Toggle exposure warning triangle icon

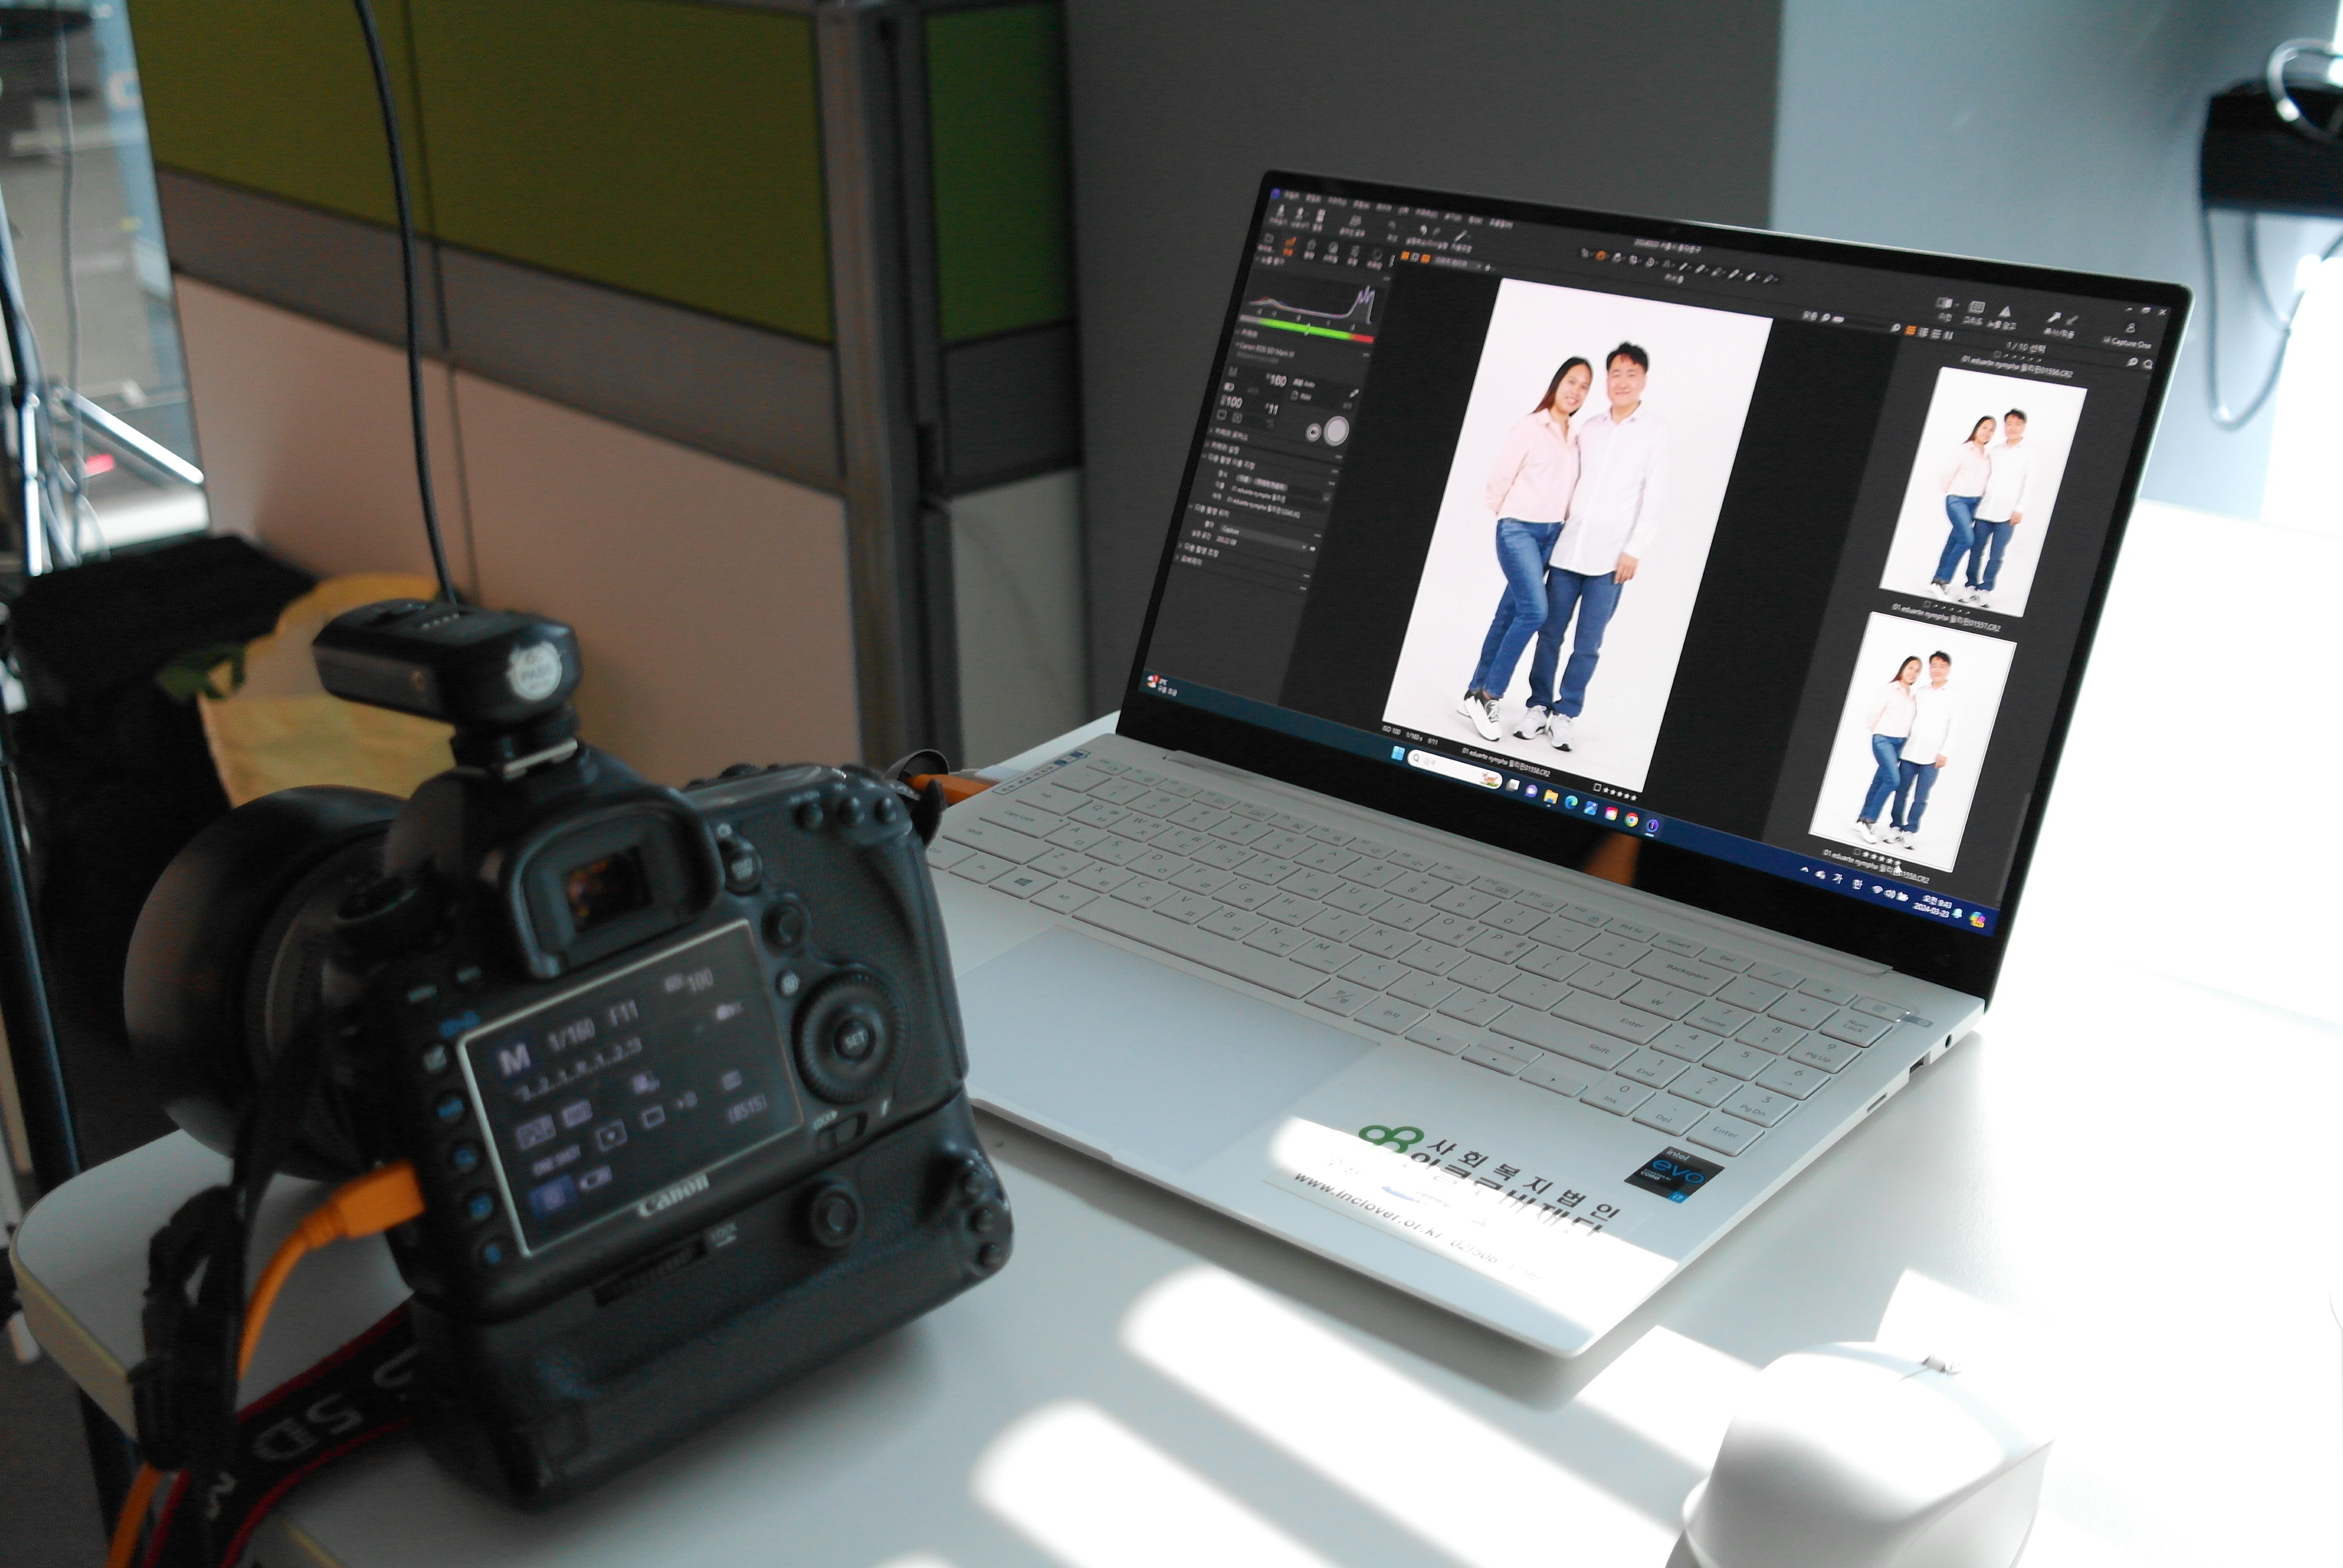coord(2005,312)
